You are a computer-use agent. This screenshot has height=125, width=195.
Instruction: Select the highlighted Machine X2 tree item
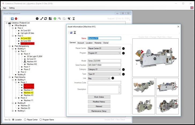pyautogui.click(x=28, y=93)
